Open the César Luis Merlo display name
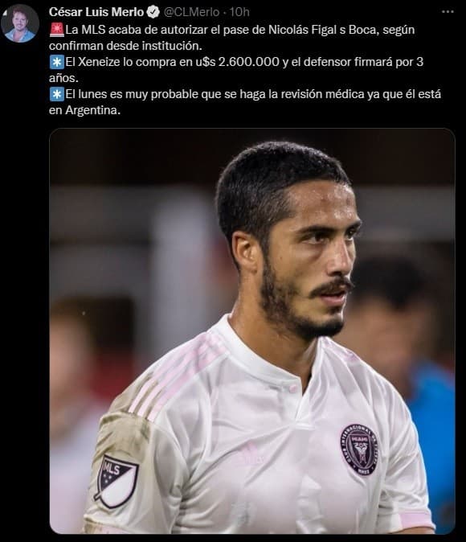Screen dimensions: 466x542 coord(96,12)
